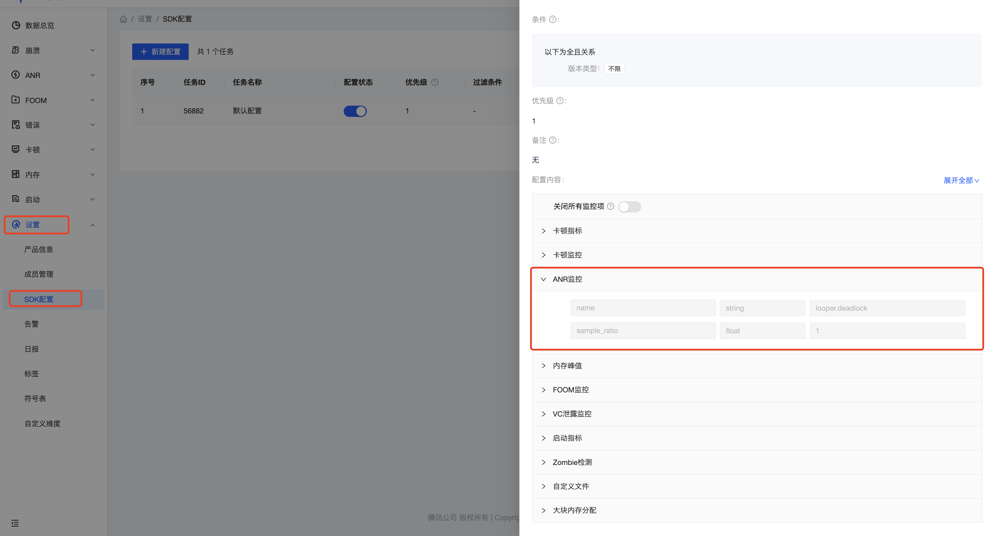The image size is (995, 536).
Task: Click 默认配置 task name cell
Action: 247,111
